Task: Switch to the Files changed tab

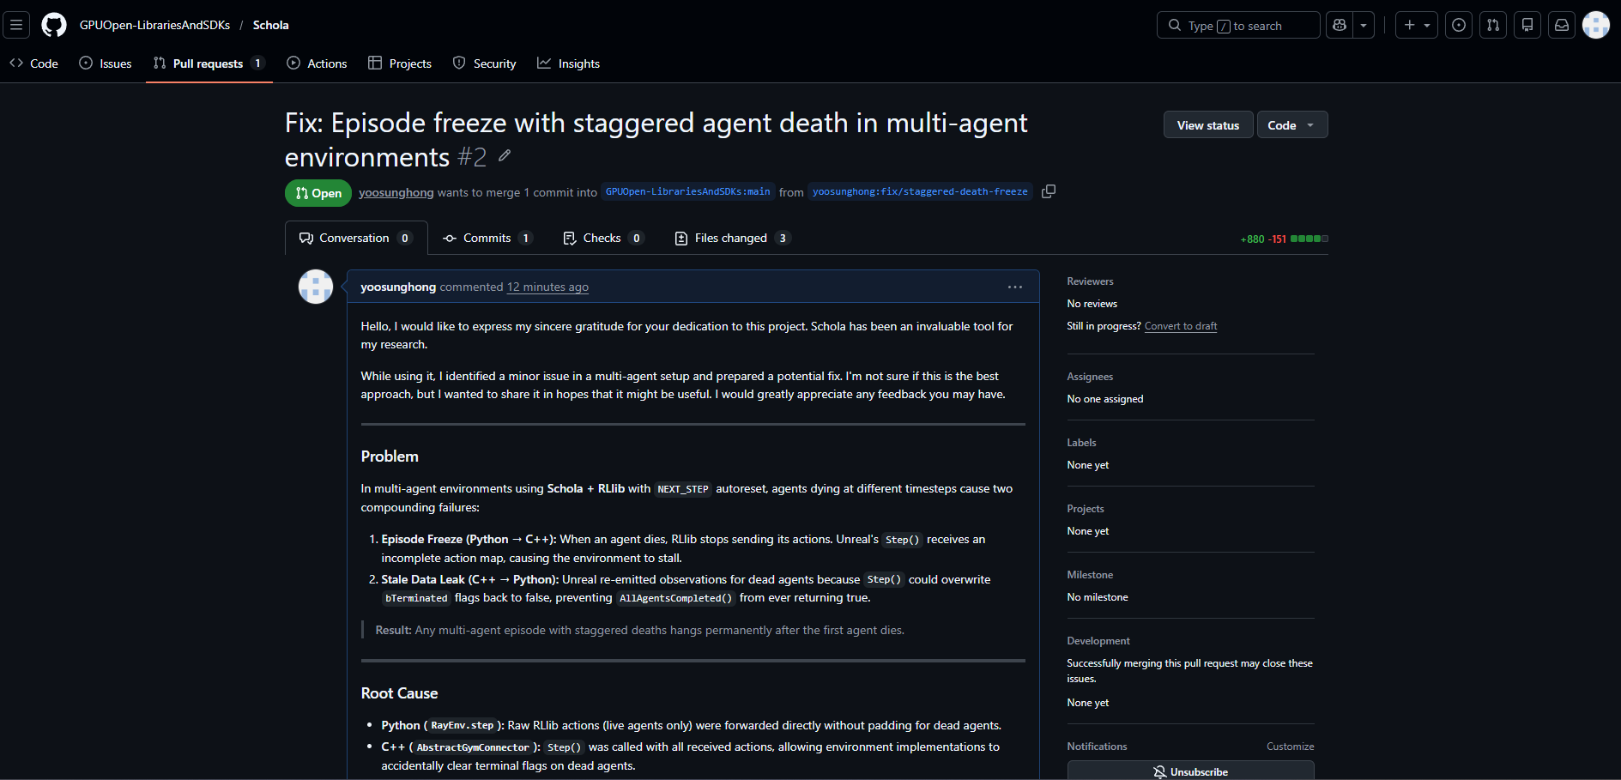Action: [731, 238]
